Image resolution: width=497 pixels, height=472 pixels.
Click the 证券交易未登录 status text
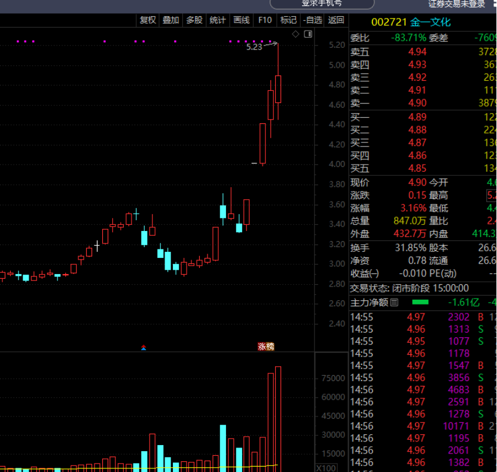pyautogui.click(x=457, y=4)
